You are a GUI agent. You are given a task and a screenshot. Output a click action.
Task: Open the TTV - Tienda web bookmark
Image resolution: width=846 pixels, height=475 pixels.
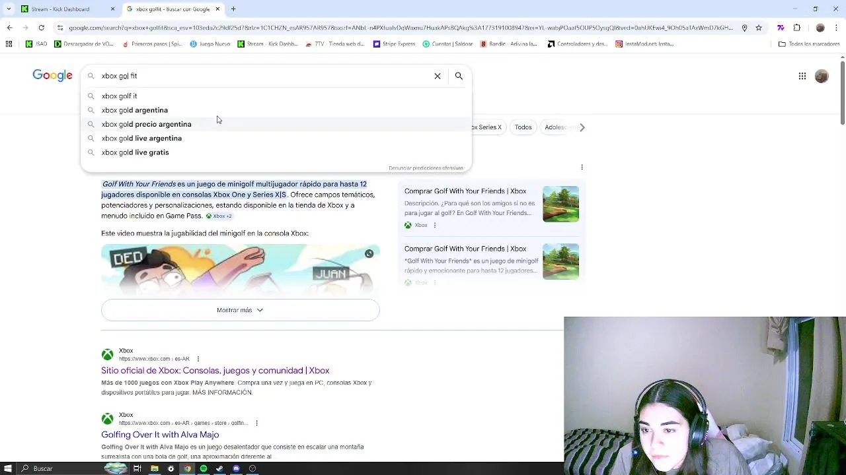[x=335, y=44]
